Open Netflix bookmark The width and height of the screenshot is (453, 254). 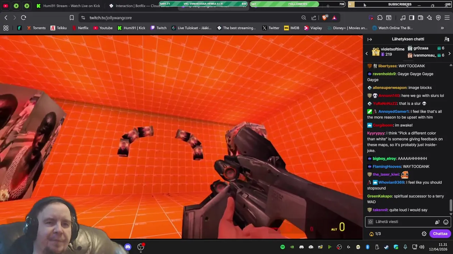click(x=80, y=28)
